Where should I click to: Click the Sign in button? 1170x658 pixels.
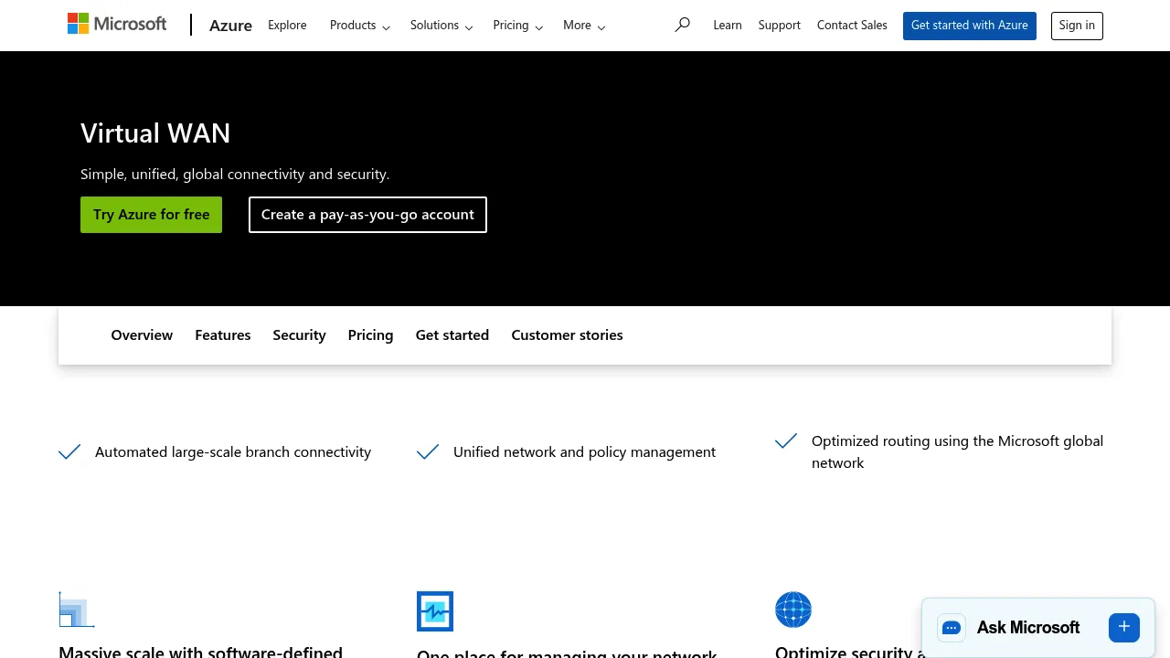pyautogui.click(x=1077, y=26)
